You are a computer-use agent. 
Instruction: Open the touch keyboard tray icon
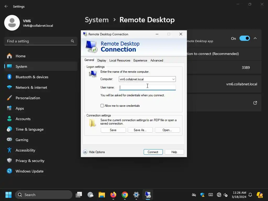point(211,195)
